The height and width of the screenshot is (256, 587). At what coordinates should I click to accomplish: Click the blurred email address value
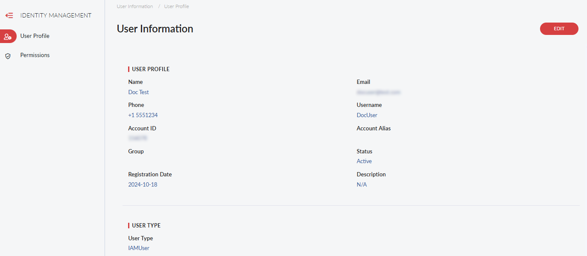click(x=378, y=92)
